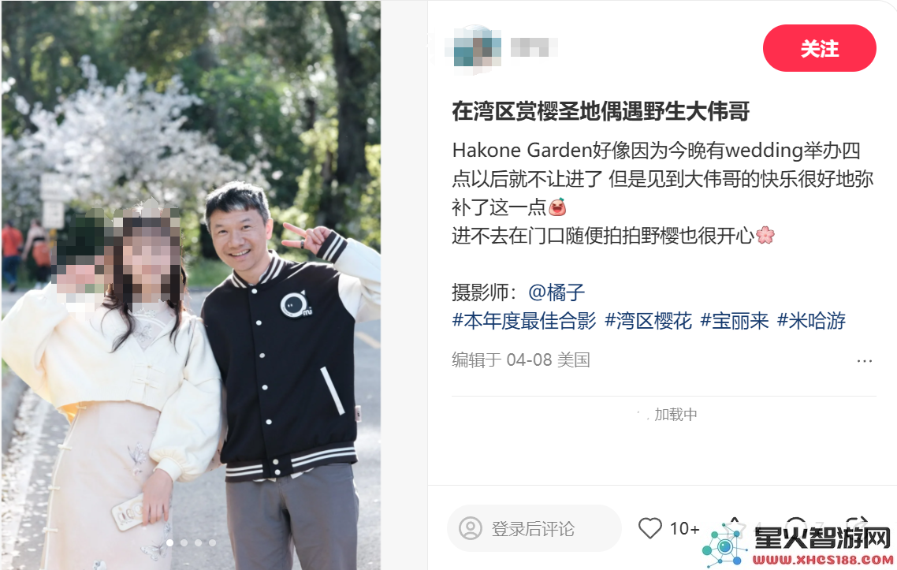Open the blurred author username
Screen dimensions: 897x570
[533, 47]
